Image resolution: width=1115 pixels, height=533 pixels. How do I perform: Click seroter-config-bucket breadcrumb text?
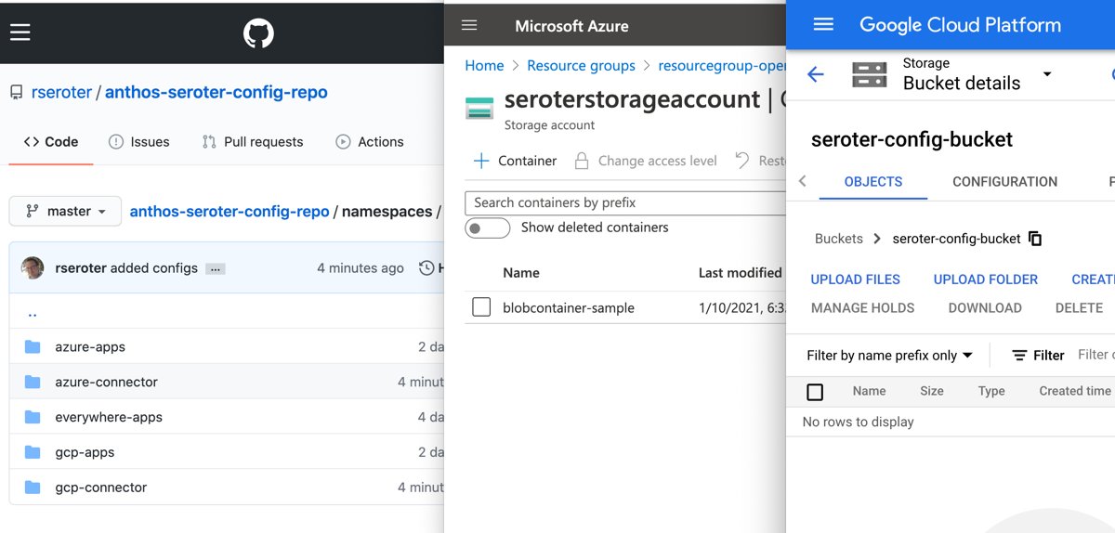956,239
